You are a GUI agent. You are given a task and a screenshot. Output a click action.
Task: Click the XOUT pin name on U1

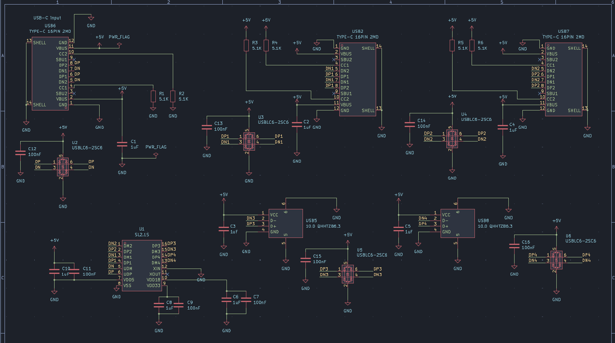click(x=155, y=274)
